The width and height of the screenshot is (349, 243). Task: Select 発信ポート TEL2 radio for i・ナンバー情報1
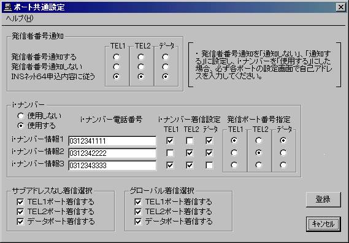(258, 141)
